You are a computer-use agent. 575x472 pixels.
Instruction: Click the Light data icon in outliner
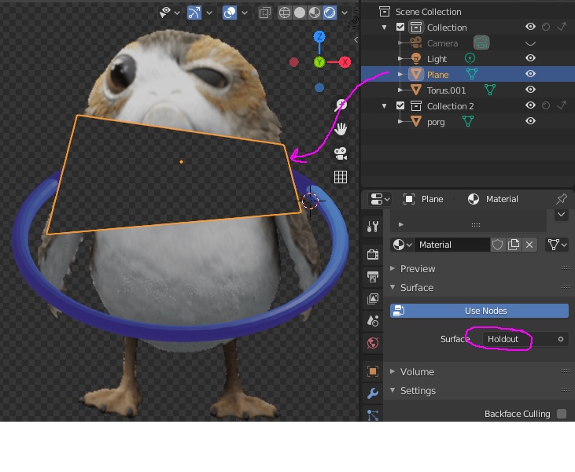(x=470, y=58)
